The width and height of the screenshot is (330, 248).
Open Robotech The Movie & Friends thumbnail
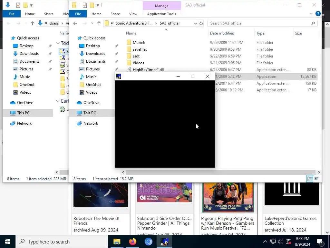(x=101, y=195)
